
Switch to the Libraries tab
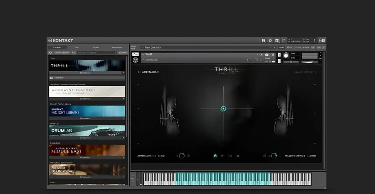(x=57, y=47)
